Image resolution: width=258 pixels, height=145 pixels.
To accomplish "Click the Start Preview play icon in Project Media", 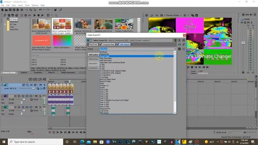I will click(35, 15).
